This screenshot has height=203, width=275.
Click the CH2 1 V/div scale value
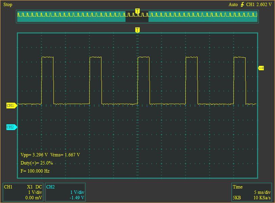(x=77, y=192)
